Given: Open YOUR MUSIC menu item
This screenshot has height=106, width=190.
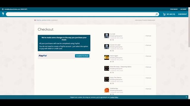Looking at the screenshot, I should [x=174, y=9].
